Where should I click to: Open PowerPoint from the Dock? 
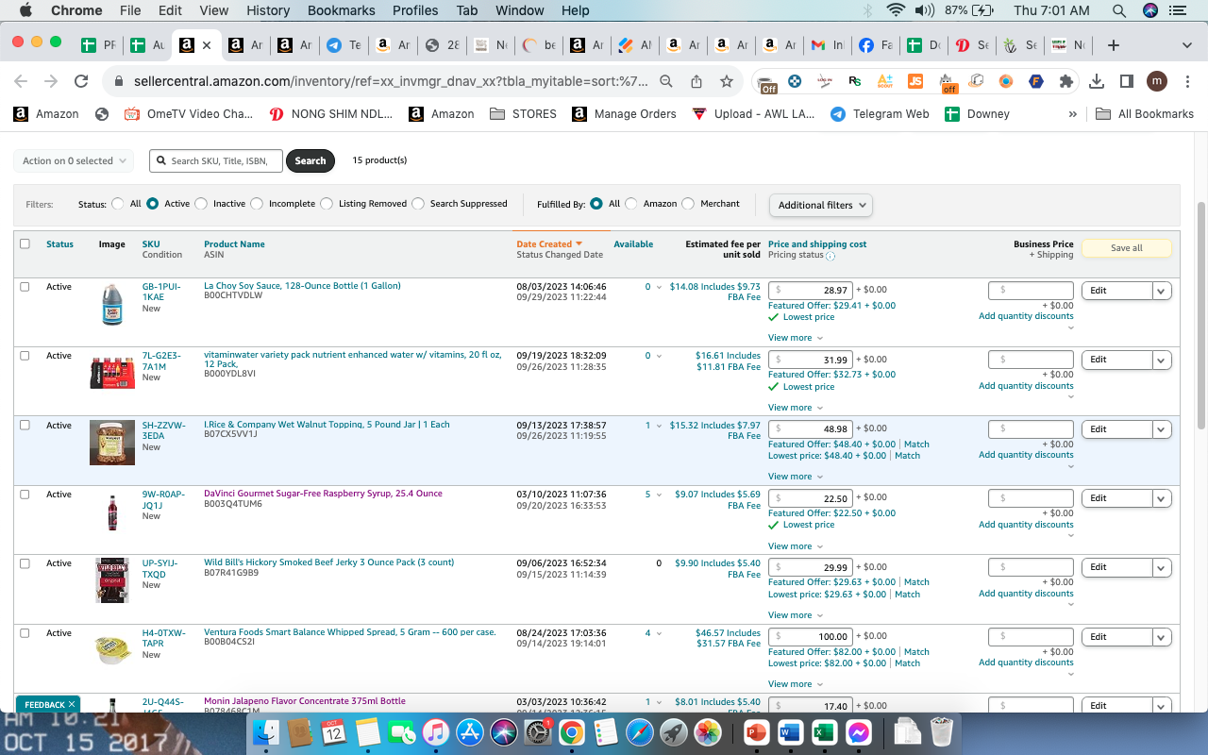coord(756,731)
